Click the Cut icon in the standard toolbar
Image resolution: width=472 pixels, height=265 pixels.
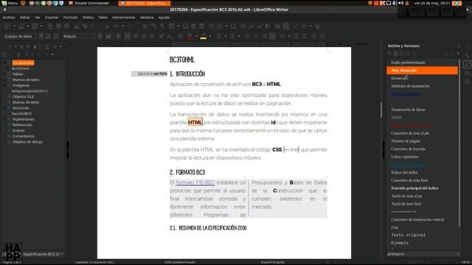pos(77,26)
